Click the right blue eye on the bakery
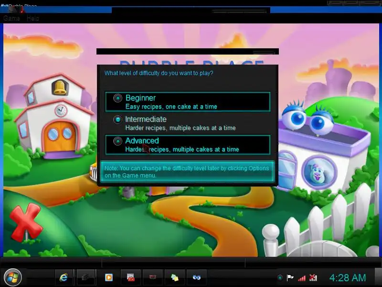This screenshot has height=287, width=382. tap(321, 122)
